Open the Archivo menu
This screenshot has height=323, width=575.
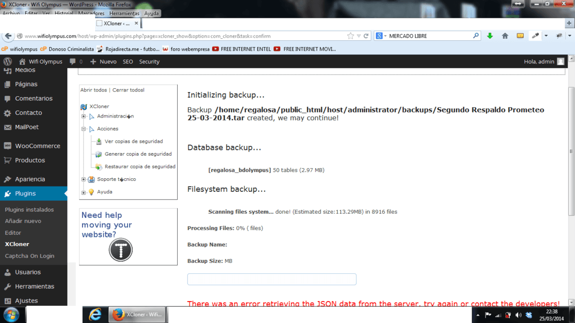11,14
